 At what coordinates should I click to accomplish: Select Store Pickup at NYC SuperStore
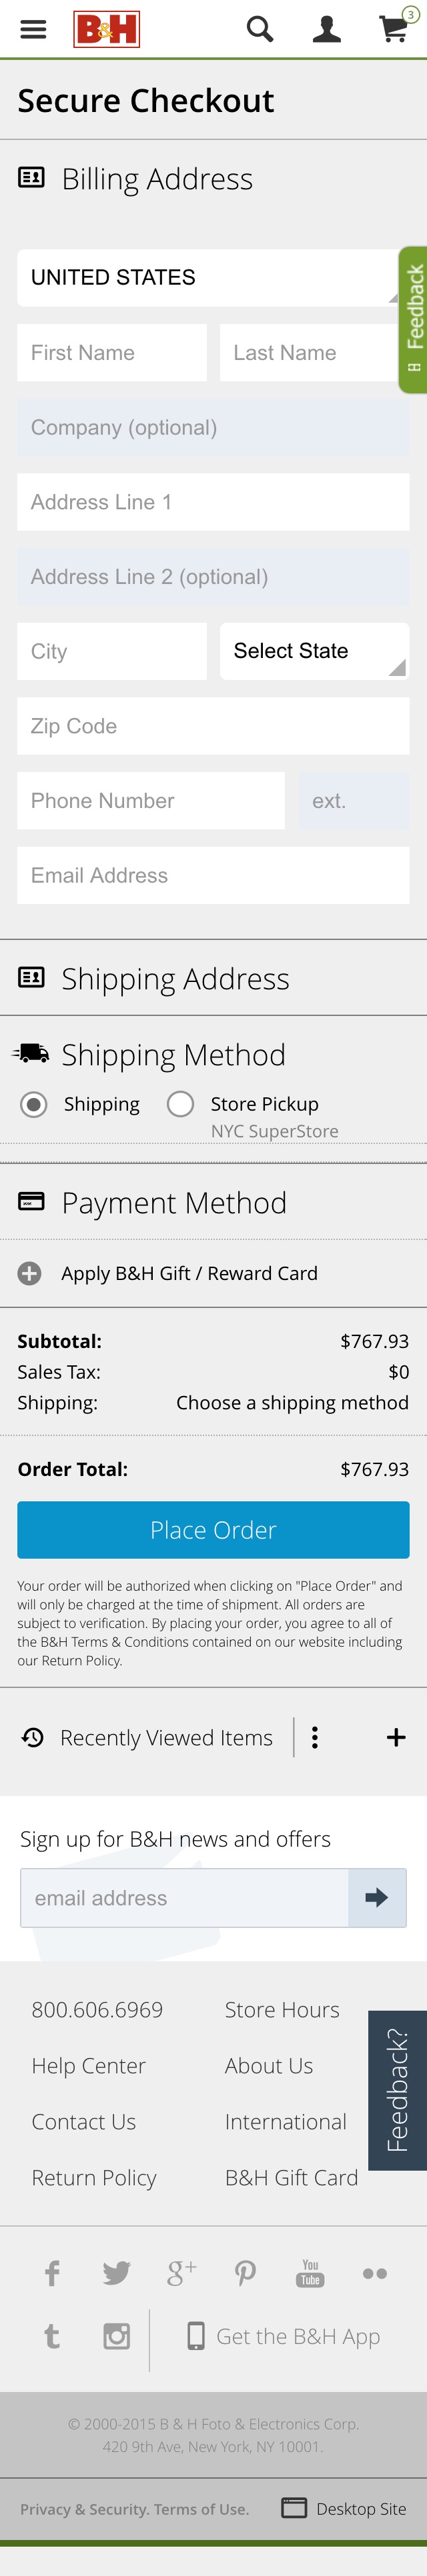(181, 1103)
